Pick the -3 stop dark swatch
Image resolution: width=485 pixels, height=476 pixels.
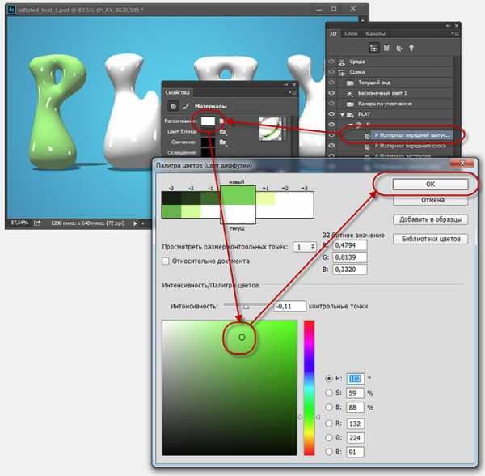tap(171, 198)
